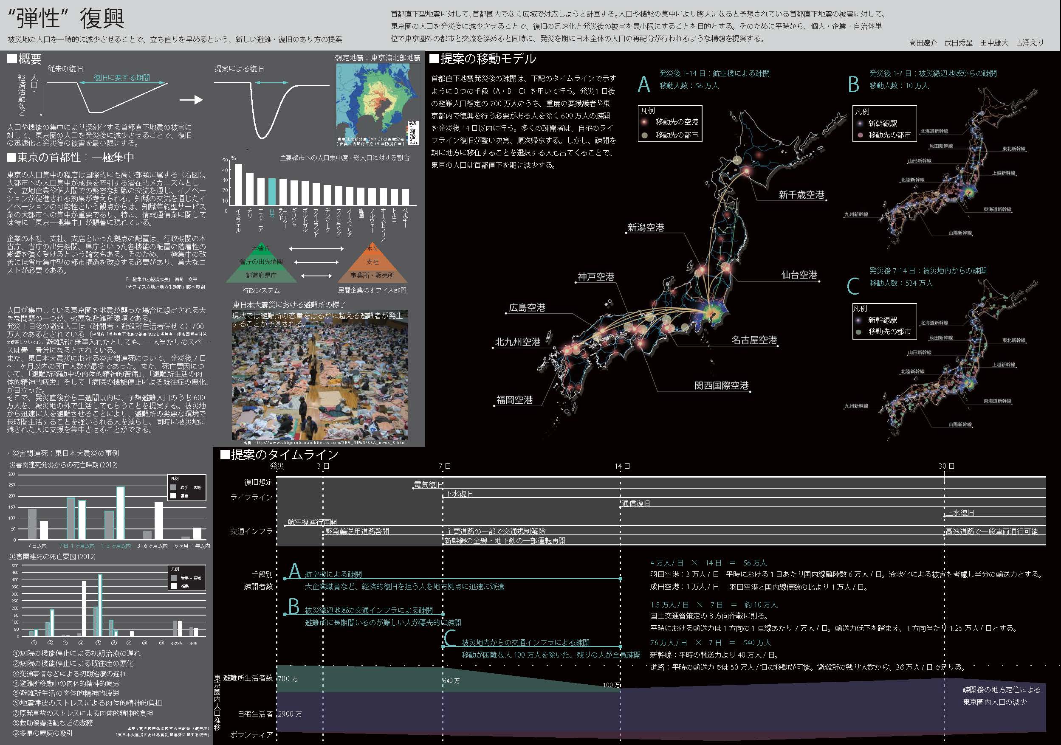Click the ■提案のタイムライン heading
Image resolution: width=1061 pixels, height=745 pixels.
tap(279, 455)
